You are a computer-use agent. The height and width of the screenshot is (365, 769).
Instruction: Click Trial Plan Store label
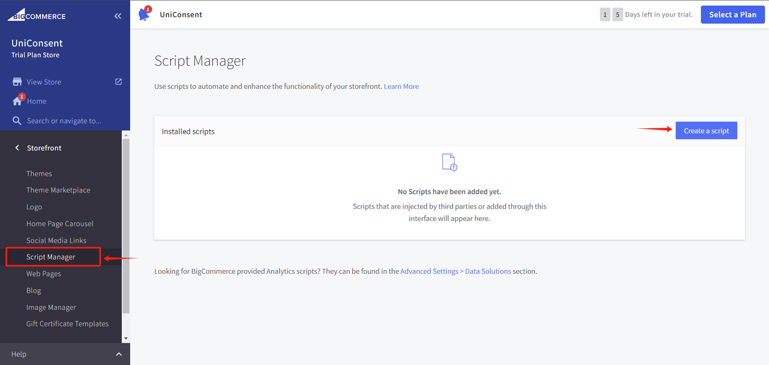click(x=36, y=55)
